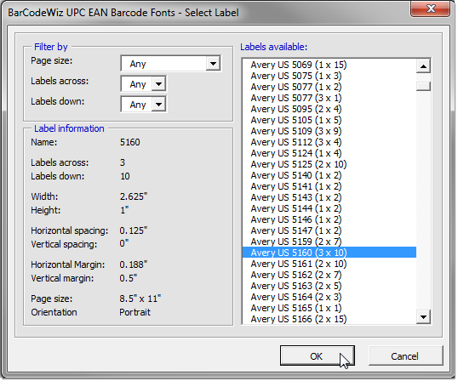The width and height of the screenshot is (458, 381).
Task: Expand the Labels down dropdown
Action: tap(143, 105)
